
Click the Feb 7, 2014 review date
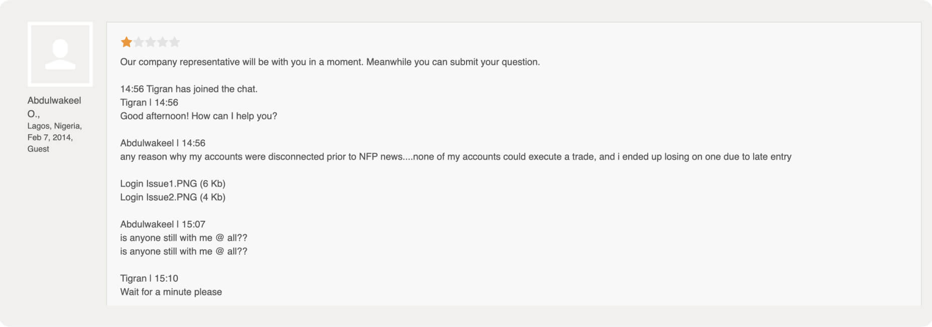tap(50, 137)
